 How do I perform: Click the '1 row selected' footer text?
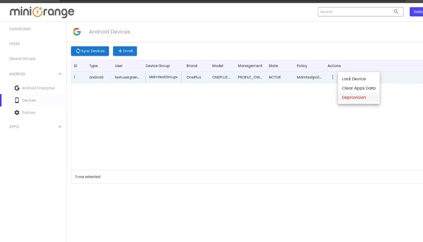(88, 177)
